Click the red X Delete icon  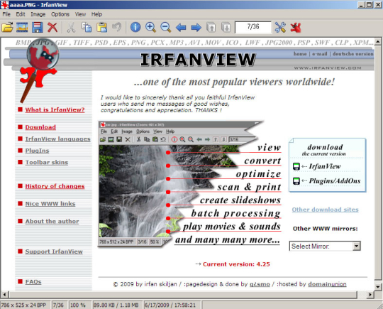(52, 27)
